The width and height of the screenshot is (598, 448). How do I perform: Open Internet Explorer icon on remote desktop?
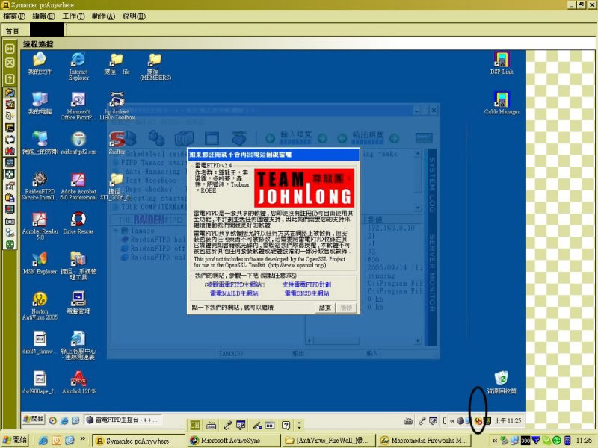(78, 66)
